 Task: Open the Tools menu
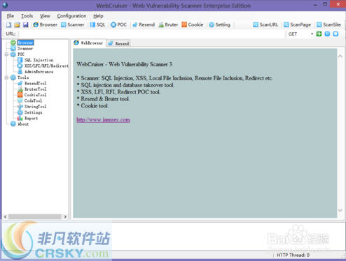[x=27, y=16]
